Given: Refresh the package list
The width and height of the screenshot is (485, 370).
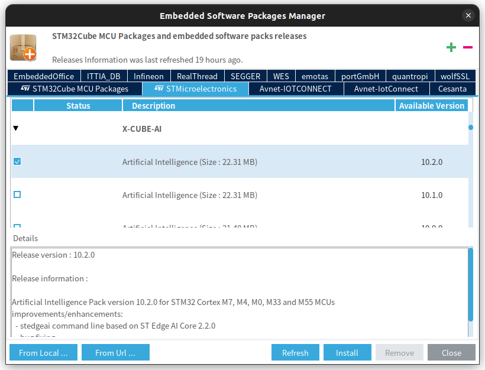Looking at the screenshot, I should (x=295, y=352).
